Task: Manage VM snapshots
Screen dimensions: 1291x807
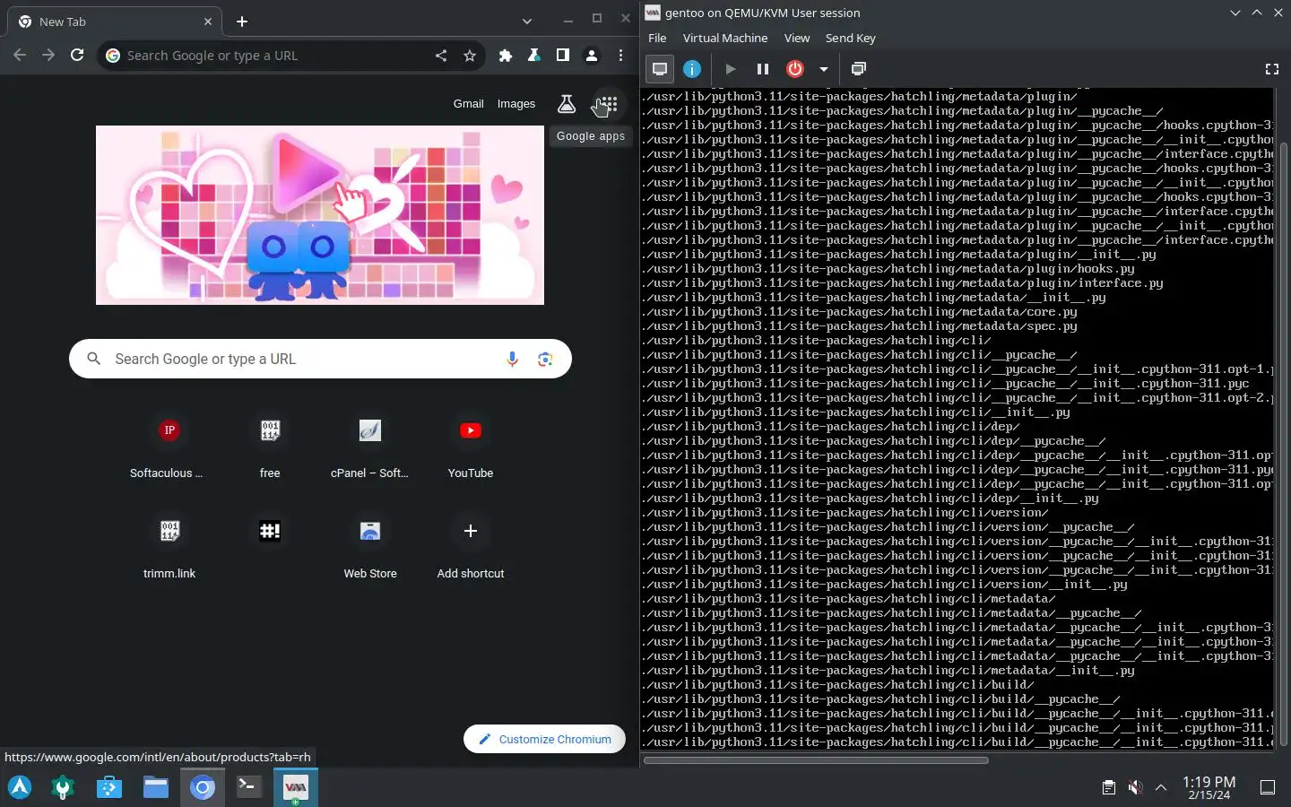Action: click(858, 69)
